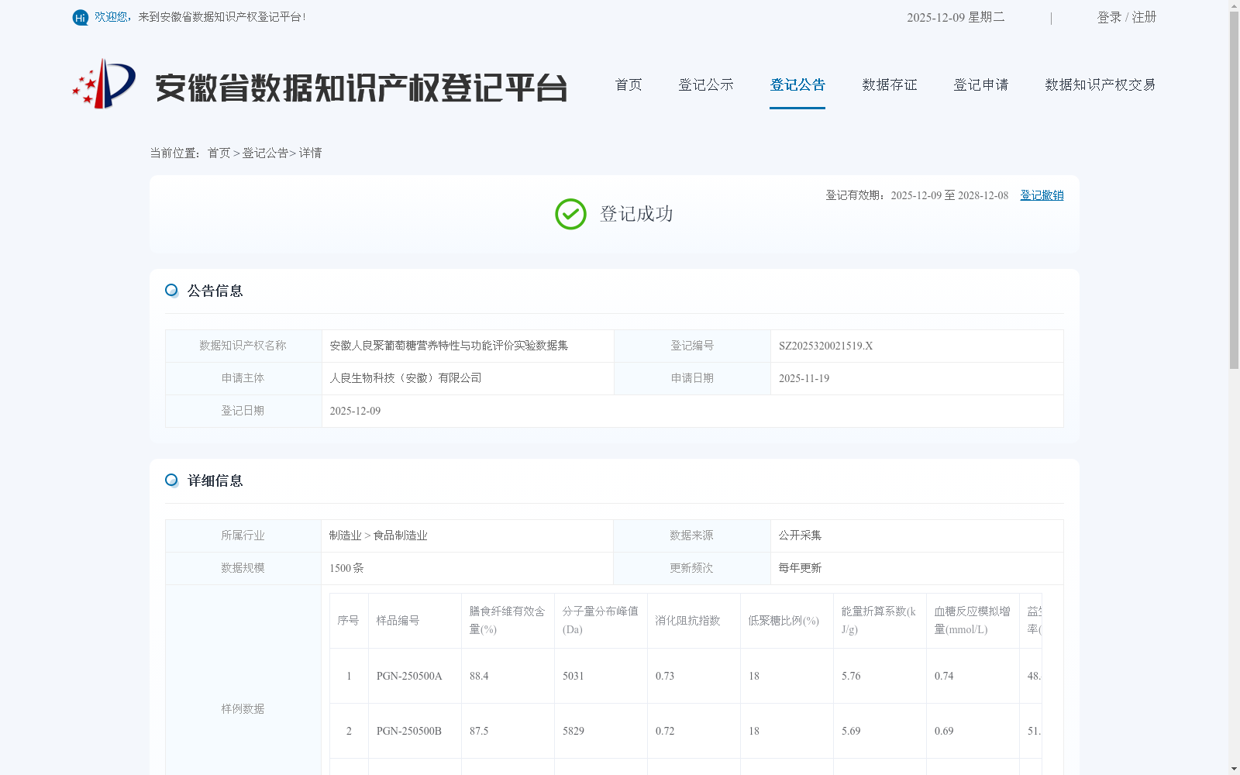Click 登记公告 in the breadcrumb

(265, 153)
